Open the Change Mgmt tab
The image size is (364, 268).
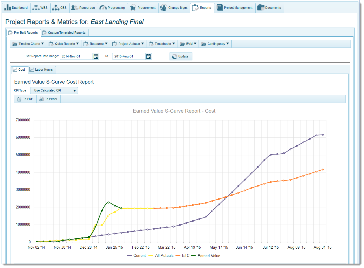coord(174,8)
